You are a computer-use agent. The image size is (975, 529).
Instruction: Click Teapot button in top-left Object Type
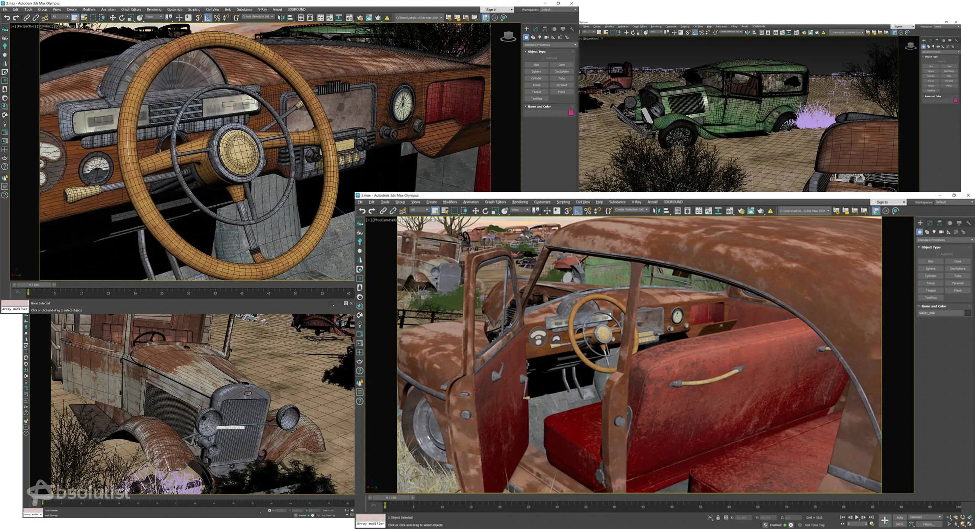536,92
